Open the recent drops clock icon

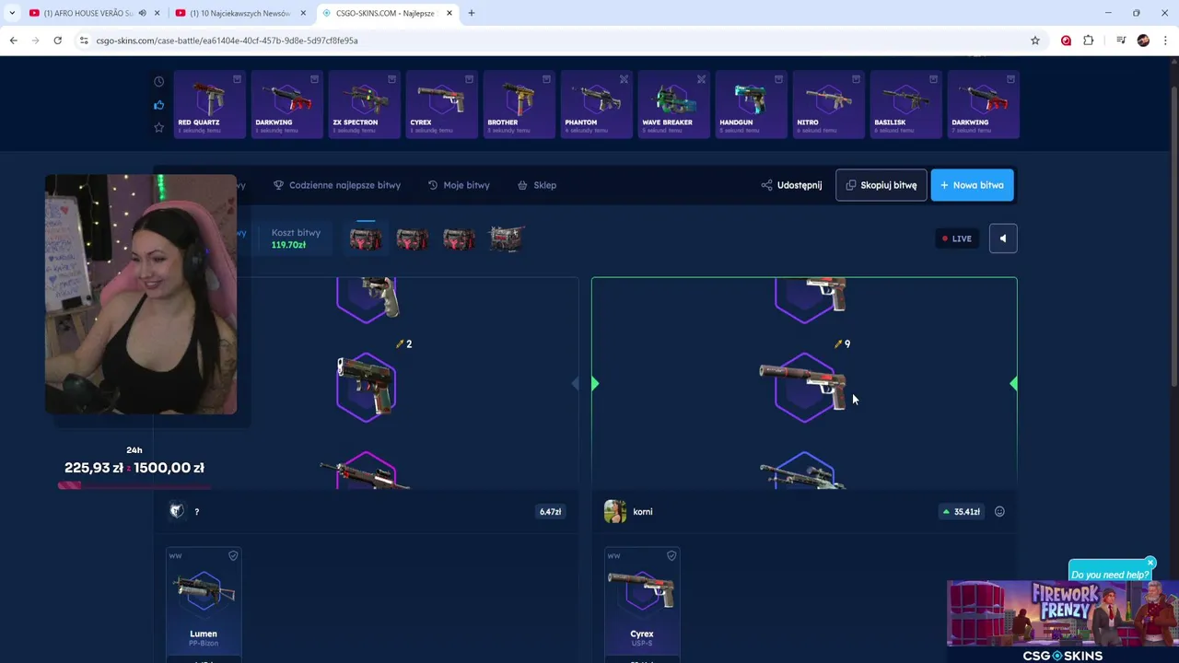[158, 82]
